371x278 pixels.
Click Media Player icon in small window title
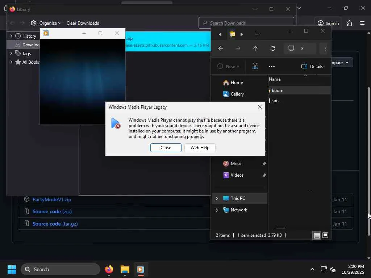tap(46, 33)
